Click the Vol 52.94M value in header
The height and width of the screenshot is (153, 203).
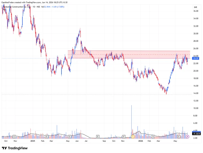[x=46, y=7]
